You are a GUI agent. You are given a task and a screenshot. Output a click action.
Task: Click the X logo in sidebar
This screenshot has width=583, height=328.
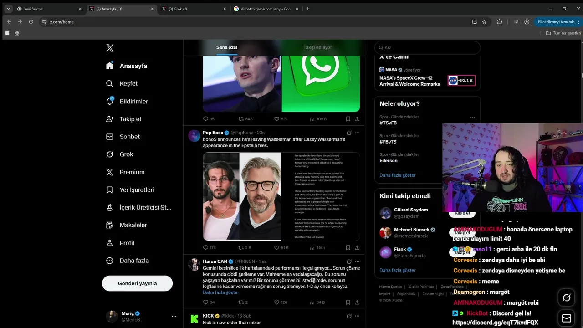[110, 48]
